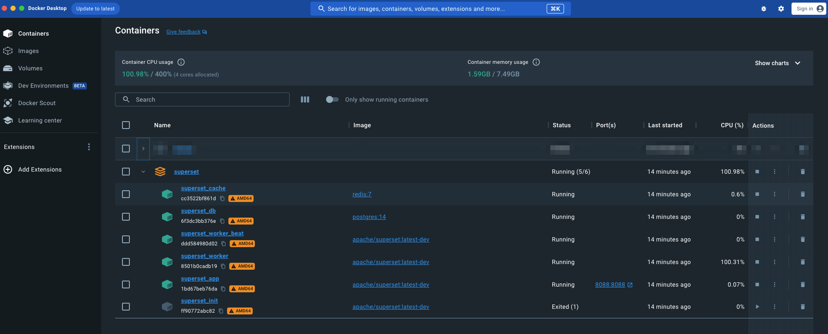Click the containers Search field
828x334 pixels.
pos(202,99)
